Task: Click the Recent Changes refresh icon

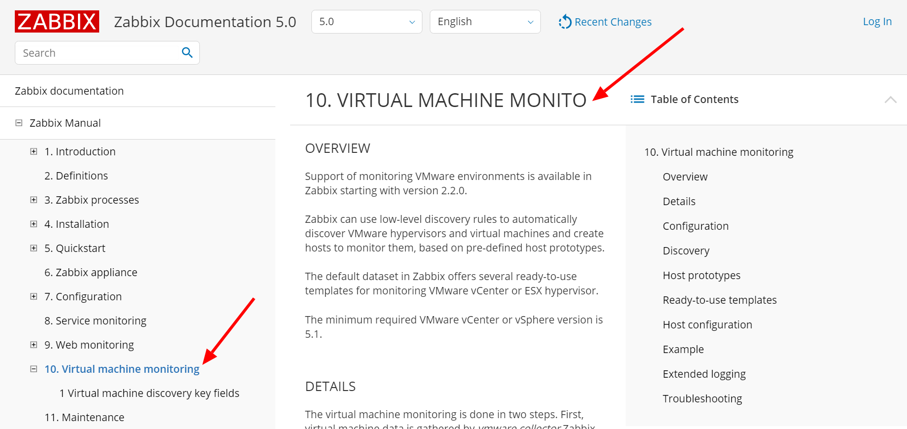Action: coord(565,22)
